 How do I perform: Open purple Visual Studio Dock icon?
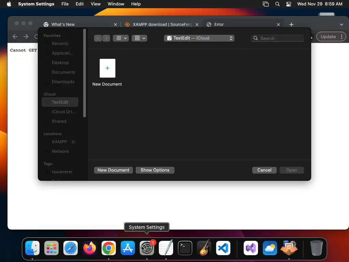point(251,248)
